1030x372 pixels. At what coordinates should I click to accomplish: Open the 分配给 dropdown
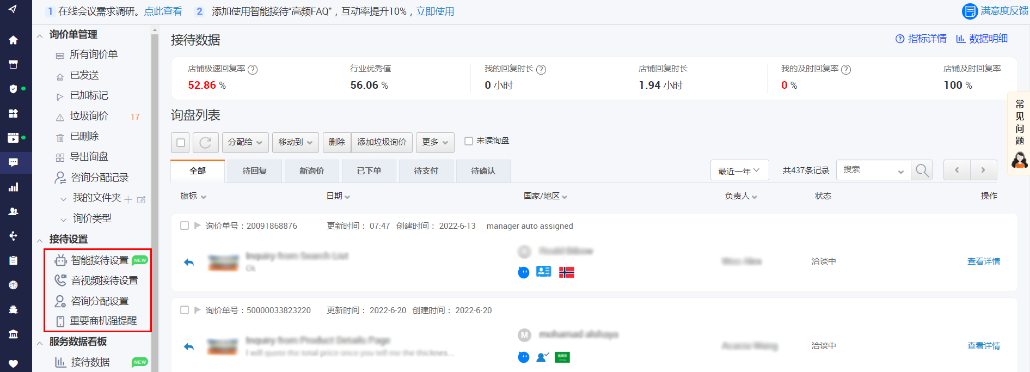click(245, 142)
